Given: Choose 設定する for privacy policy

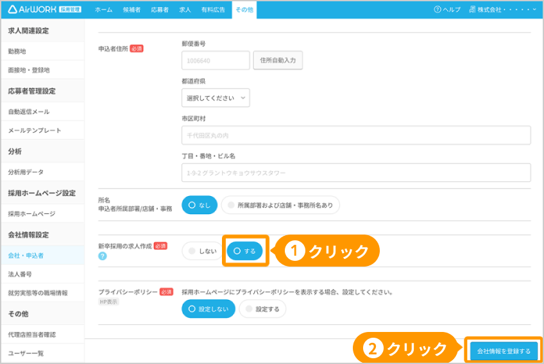Looking at the screenshot, I should pos(262,309).
